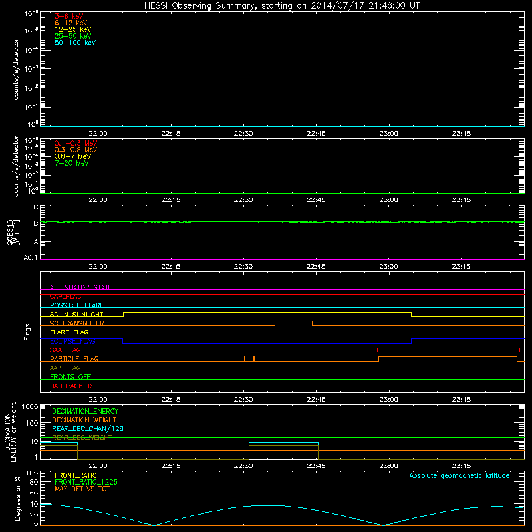Click the REAR_DEC_CHAN/128 legend label

(88, 428)
